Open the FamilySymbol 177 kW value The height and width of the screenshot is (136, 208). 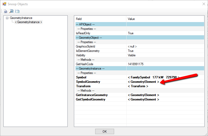point(153,77)
